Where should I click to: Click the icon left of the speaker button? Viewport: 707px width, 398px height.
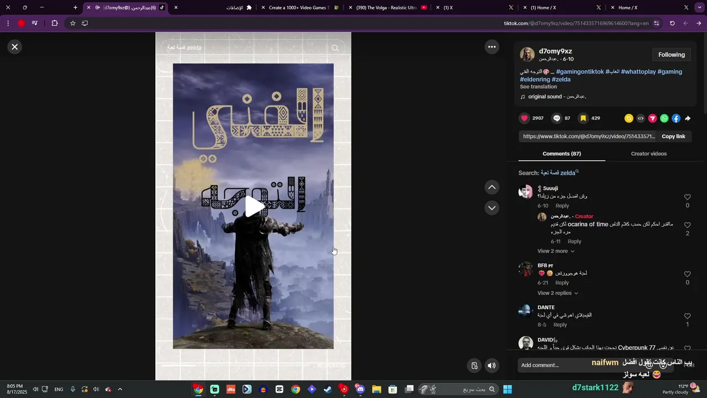coord(474,365)
